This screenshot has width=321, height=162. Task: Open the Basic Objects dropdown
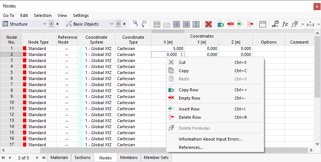tap(90, 24)
